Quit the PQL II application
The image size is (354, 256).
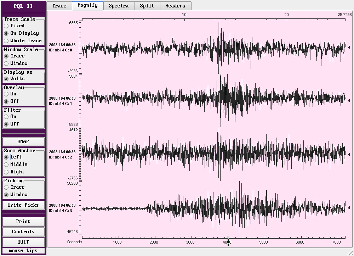pos(23,242)
